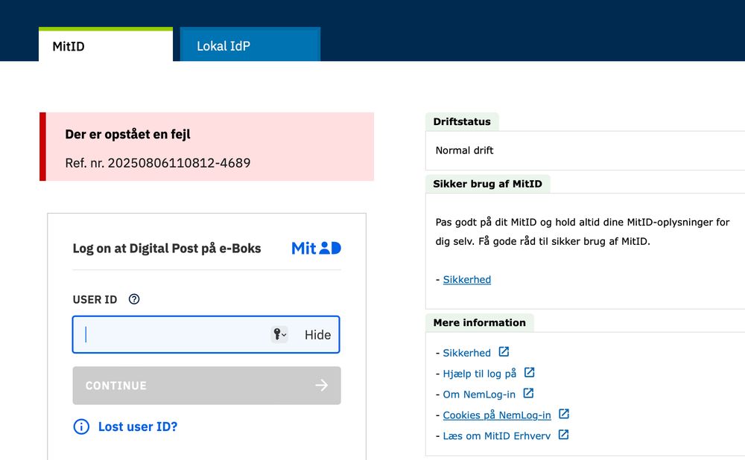Image resolution: width=745 pixels, height=460 pixels.
Task: Open the Cookies på NemLog-in link
Action: click(497, 415)
